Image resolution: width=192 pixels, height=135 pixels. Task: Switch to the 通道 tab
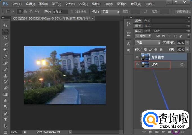(148, 31)
